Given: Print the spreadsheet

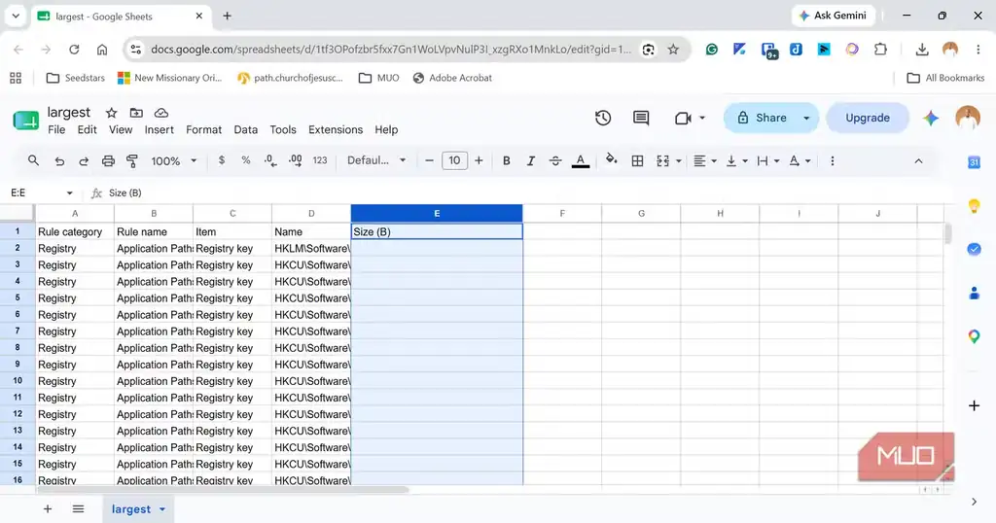Looking at the screenshot, I should coord(108,161).
